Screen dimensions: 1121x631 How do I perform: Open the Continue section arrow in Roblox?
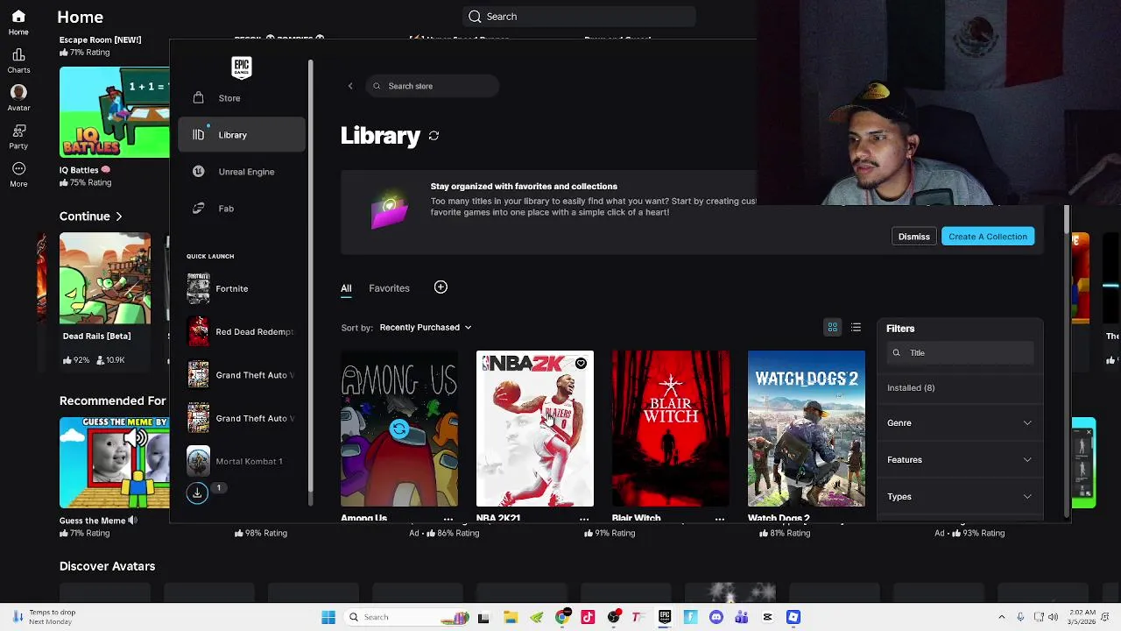(118, 216)
